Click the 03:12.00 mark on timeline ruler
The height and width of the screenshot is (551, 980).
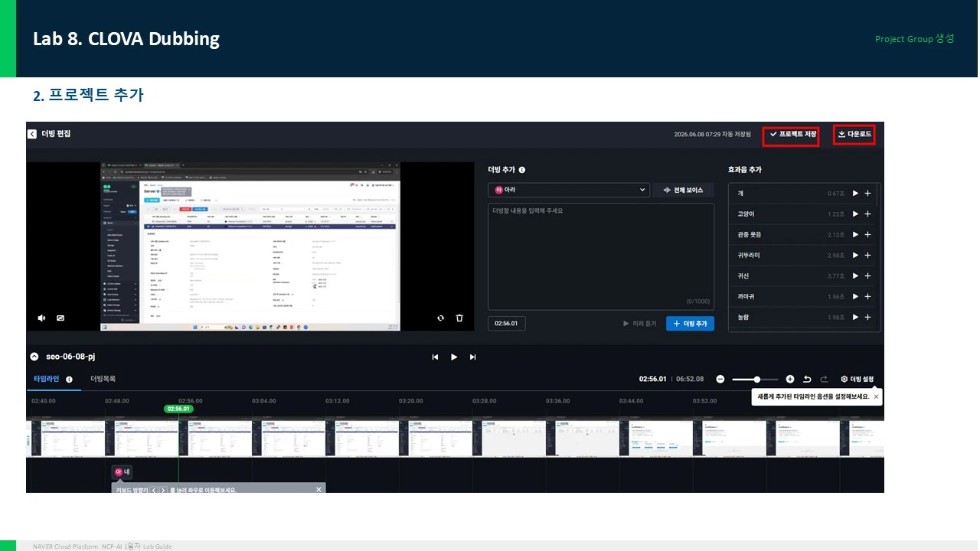(x=337, y=401)
